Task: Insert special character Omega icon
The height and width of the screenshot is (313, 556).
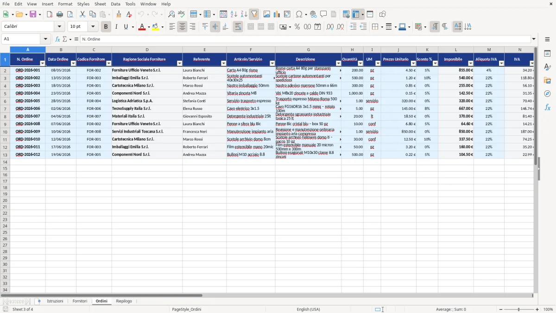Action: (x=299, y=14)
